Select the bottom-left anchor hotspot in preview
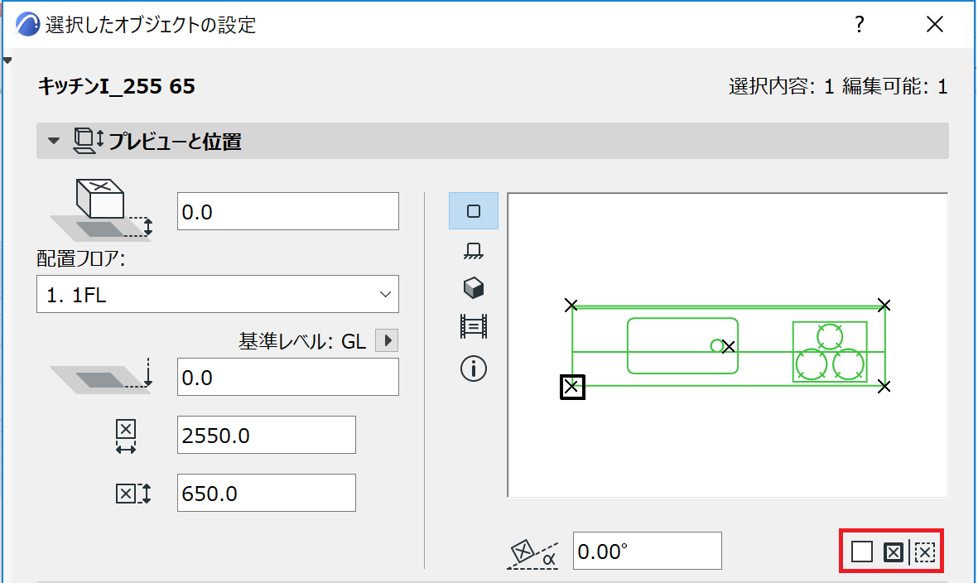 (x=572, y=387)
